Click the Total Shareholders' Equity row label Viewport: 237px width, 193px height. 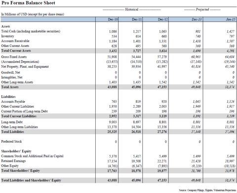[21, 171]
